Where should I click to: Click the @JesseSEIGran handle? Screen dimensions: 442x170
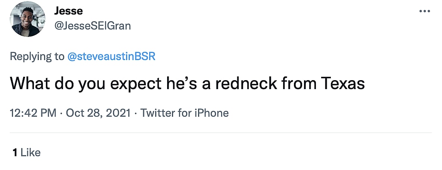click(x=93, y=26)
